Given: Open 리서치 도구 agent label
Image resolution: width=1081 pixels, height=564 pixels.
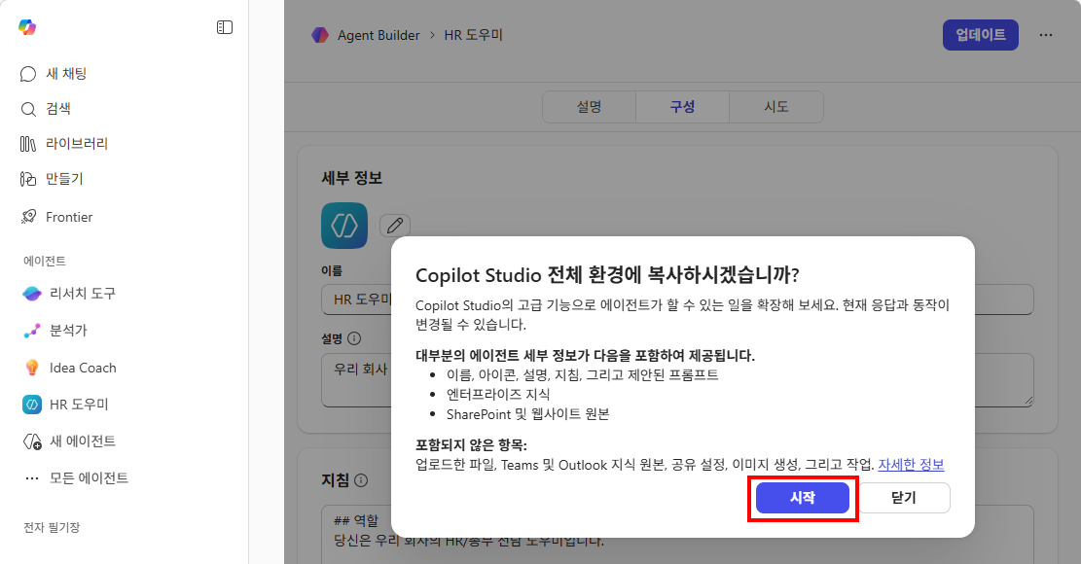Looking at the screenshot, I should pyautogui.click(x=83, y=294).
